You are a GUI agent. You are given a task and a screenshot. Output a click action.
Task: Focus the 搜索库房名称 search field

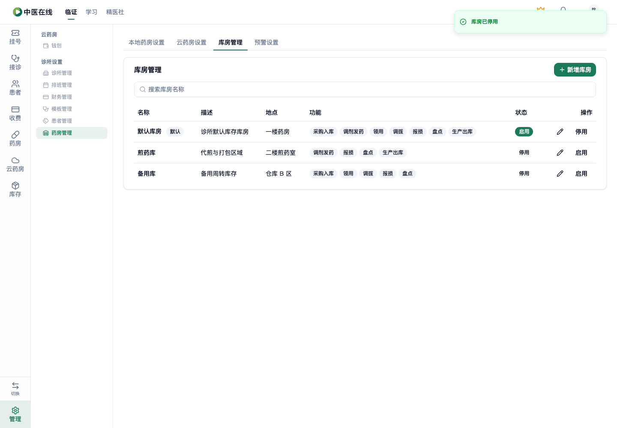click(x=365, y=89)
